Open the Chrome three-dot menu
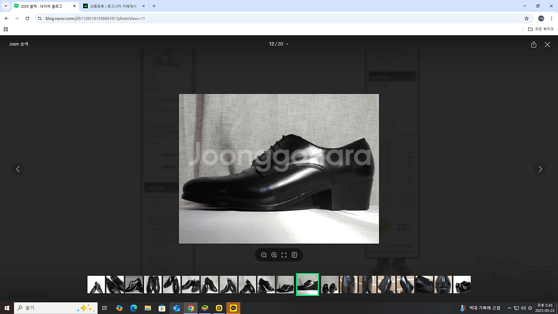 [552, 19]
